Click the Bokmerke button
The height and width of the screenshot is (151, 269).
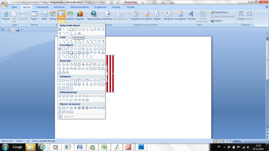pos(107,16)
